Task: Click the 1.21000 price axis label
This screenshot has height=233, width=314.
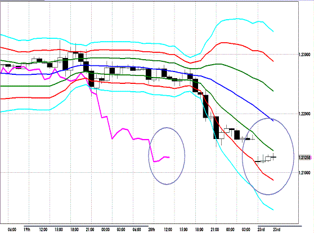Action: tap(304, 172)
